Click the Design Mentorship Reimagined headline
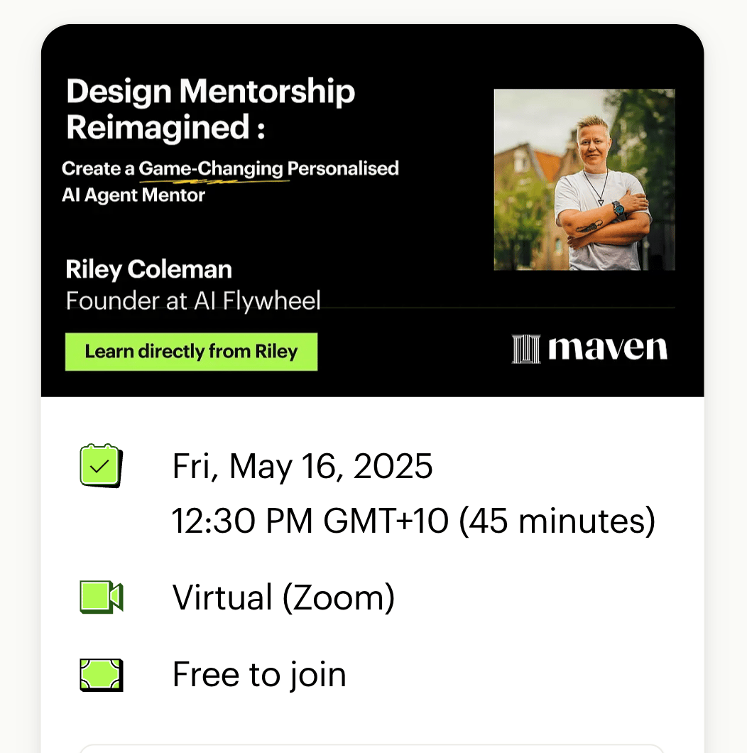 tap(210, 109)
